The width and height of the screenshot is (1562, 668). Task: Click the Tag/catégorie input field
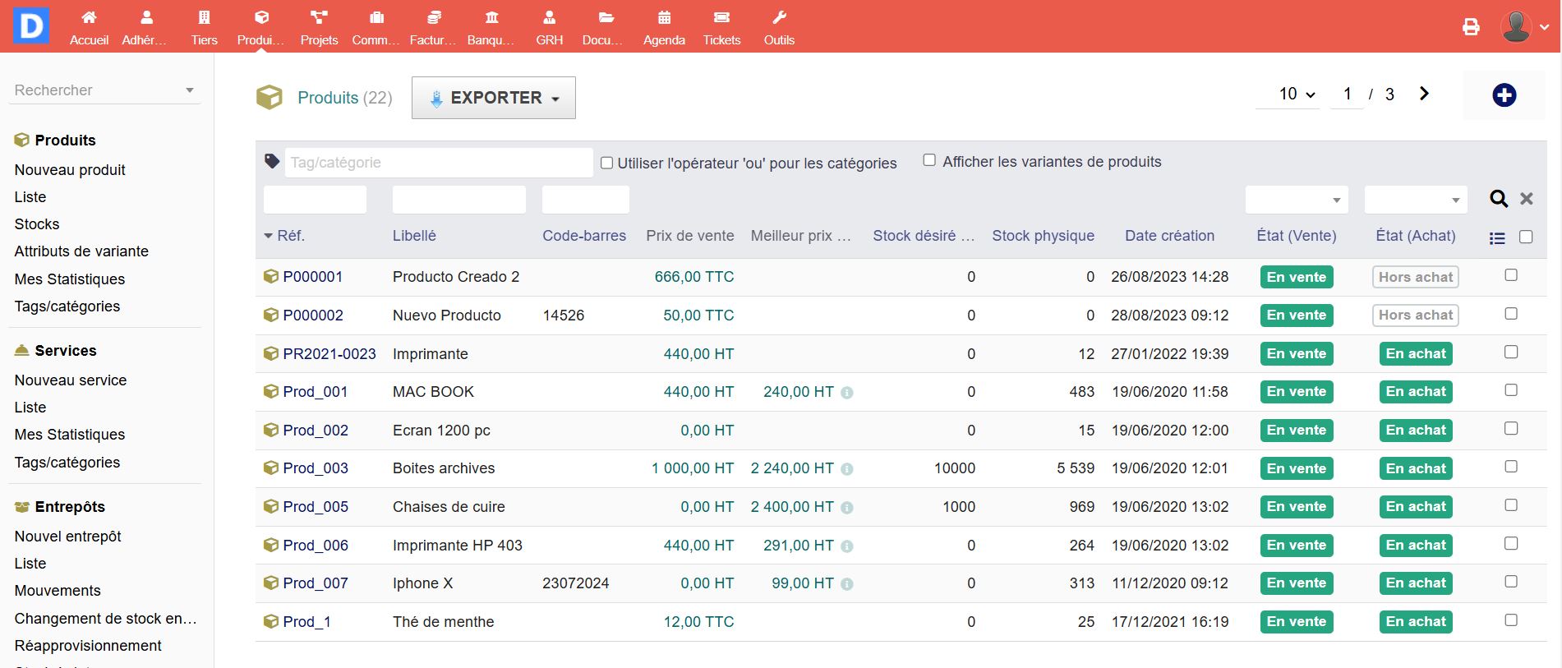click(438, 163)
